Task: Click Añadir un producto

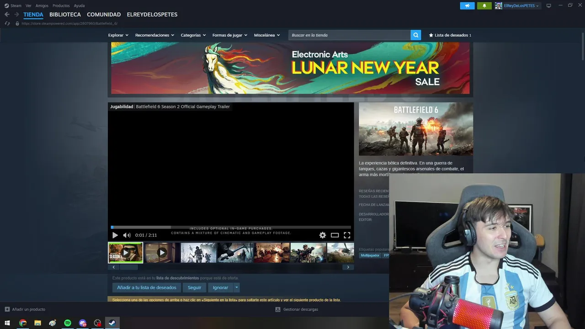Action: (x=25, y=309)
